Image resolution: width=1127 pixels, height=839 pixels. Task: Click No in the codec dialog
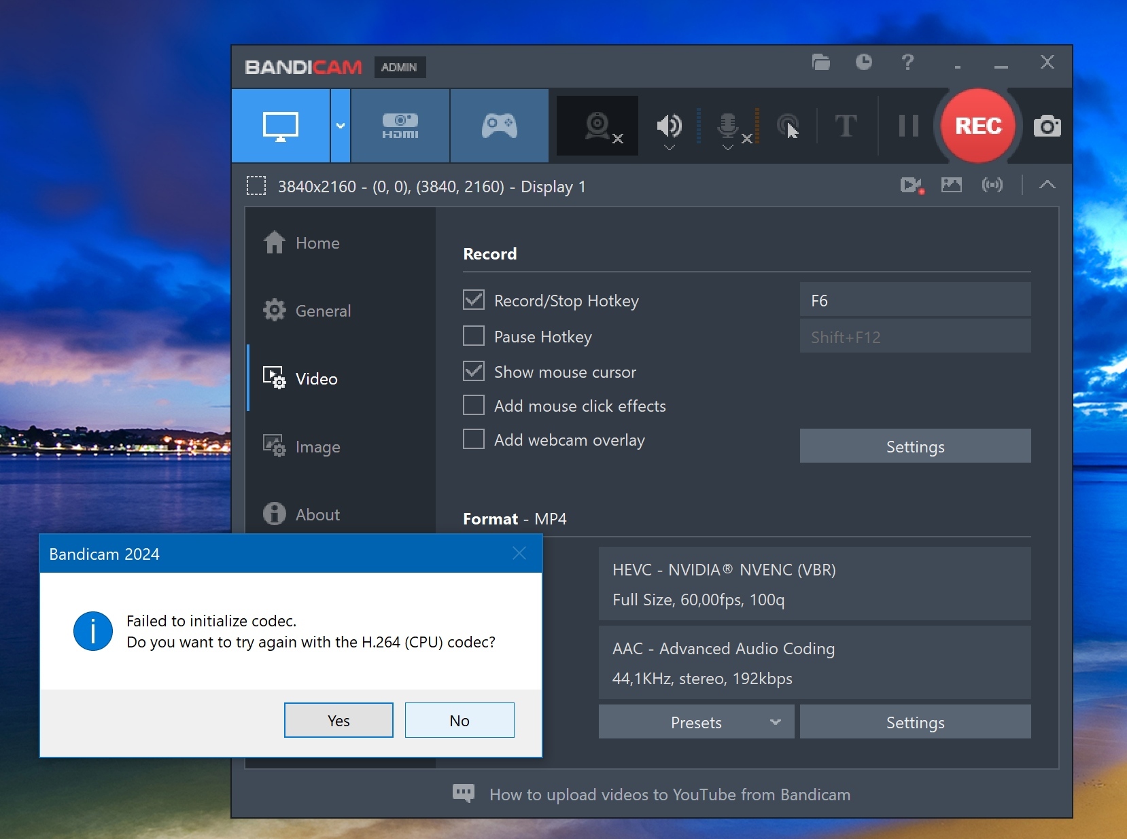(x=460, y=720)
